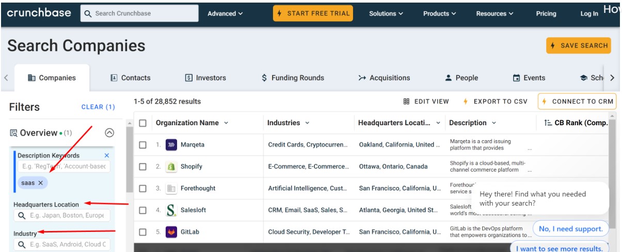The image size is (622, 252).
Task: Remove the saas keyword chip
Action: point(40,182)
